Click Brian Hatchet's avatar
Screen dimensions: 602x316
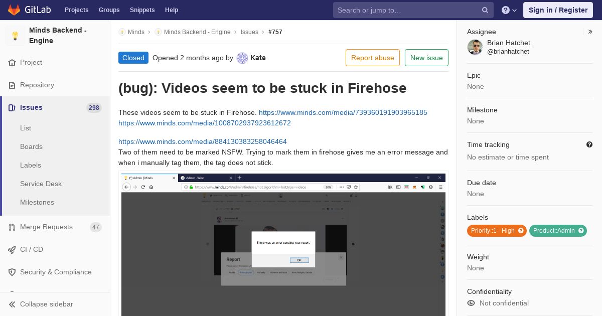(475, 47)
